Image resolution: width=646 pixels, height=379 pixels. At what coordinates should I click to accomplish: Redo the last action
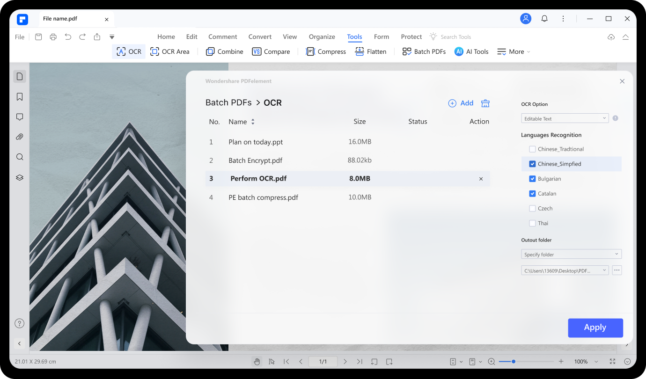click(82, 37)
